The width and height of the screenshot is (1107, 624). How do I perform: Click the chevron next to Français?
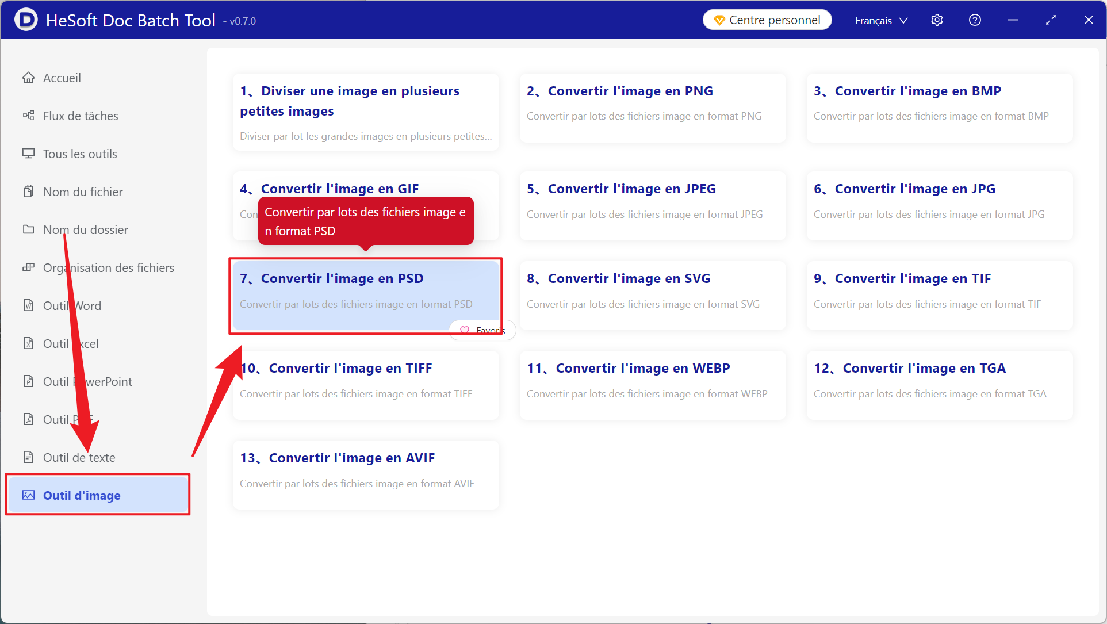903,20
